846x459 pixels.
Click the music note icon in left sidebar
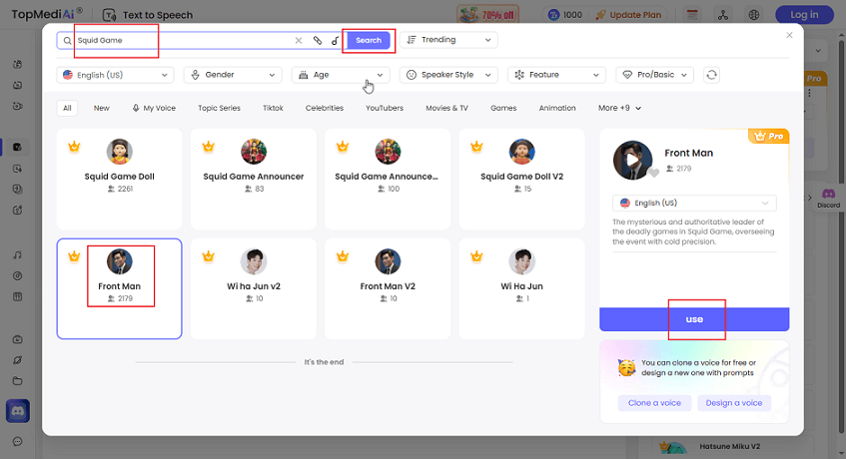click(17, 254)
